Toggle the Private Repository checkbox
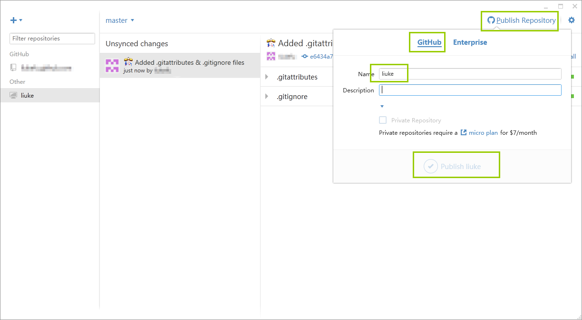 383,120
